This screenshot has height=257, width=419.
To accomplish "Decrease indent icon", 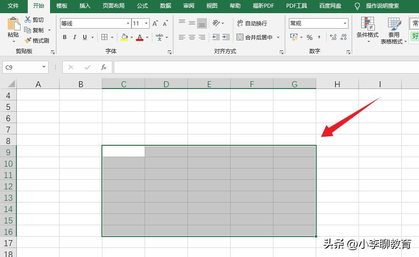I will pyautogui.click(x=216, y=37).
